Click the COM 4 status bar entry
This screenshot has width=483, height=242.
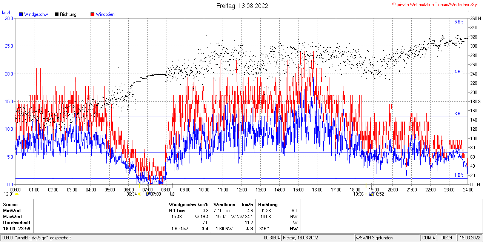429,238
